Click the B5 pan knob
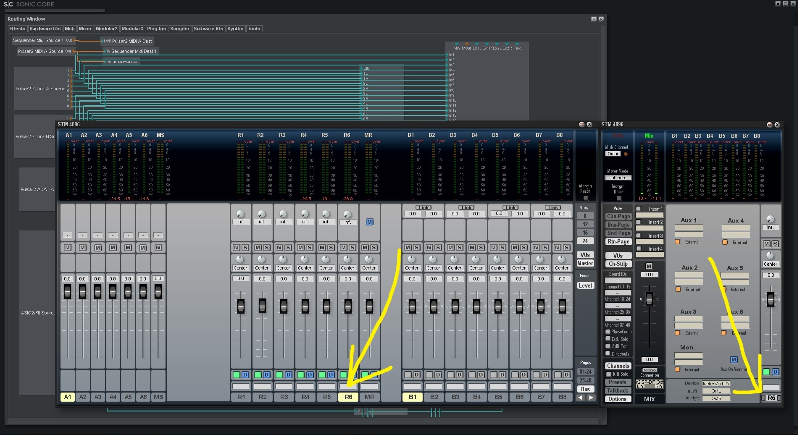810x445 pixels. (x=497, y=259)
